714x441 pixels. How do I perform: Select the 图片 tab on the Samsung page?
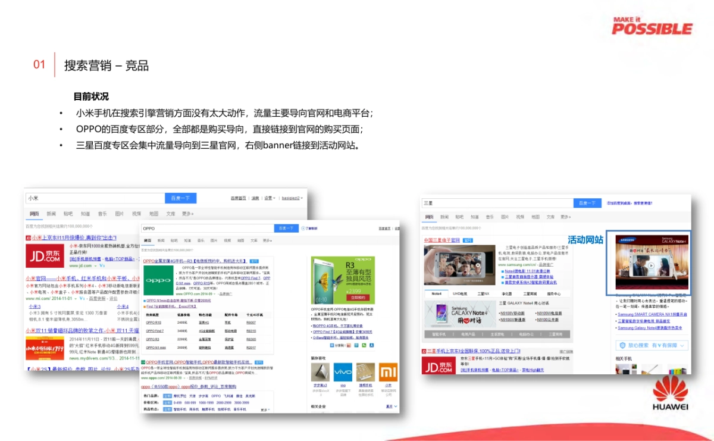tap(506, 217)
